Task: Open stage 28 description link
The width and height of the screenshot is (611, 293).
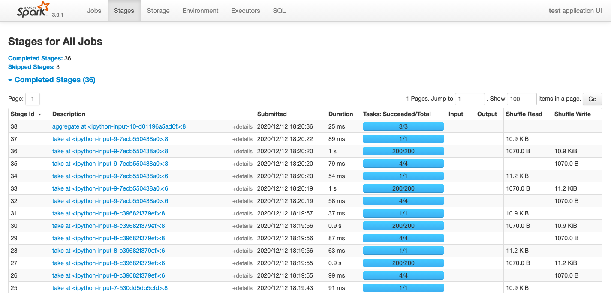Action: point(108,251)
